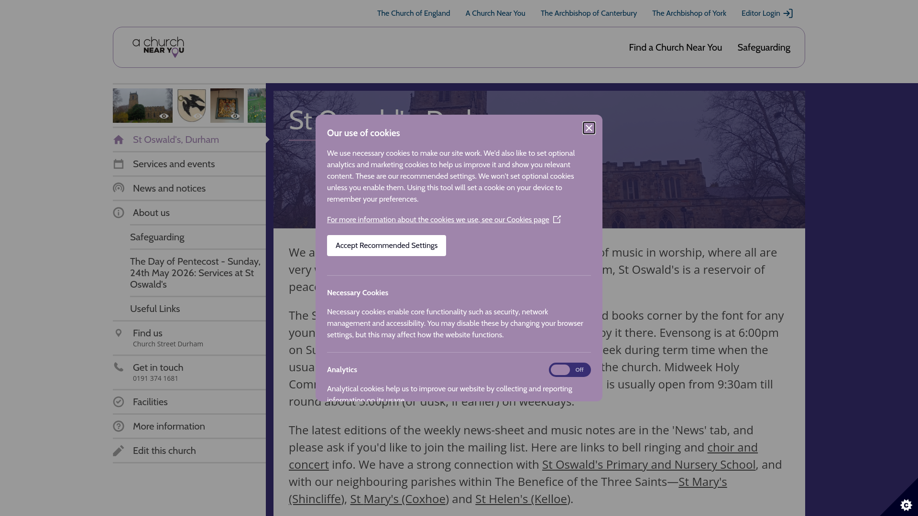The width and height of the screenshot is (918, 516).
Task: Click the info icon beside About us
Action: tap(119, 213)
